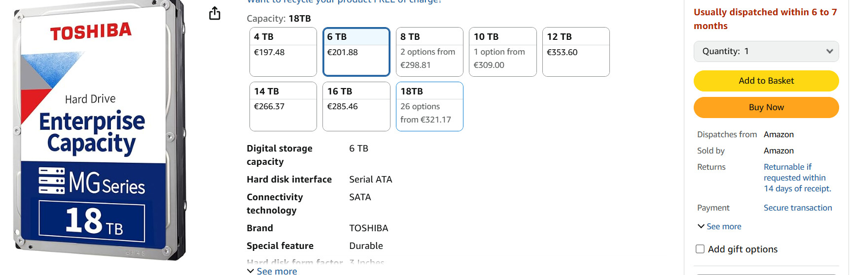
Task: Tick the Add gift options checkbox
Action: coord(700,249)
